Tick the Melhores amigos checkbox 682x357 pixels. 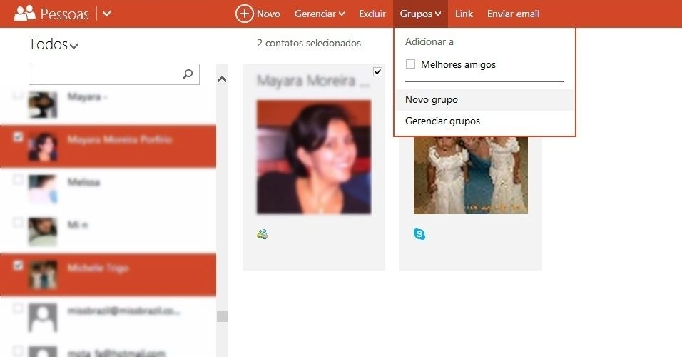[x=410, y=64]
